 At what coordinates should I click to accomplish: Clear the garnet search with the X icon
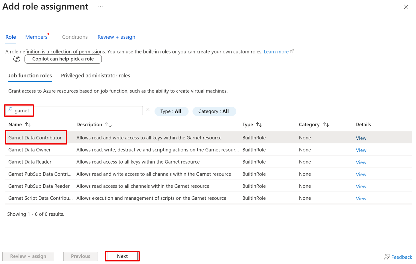[x=148, y=109]
